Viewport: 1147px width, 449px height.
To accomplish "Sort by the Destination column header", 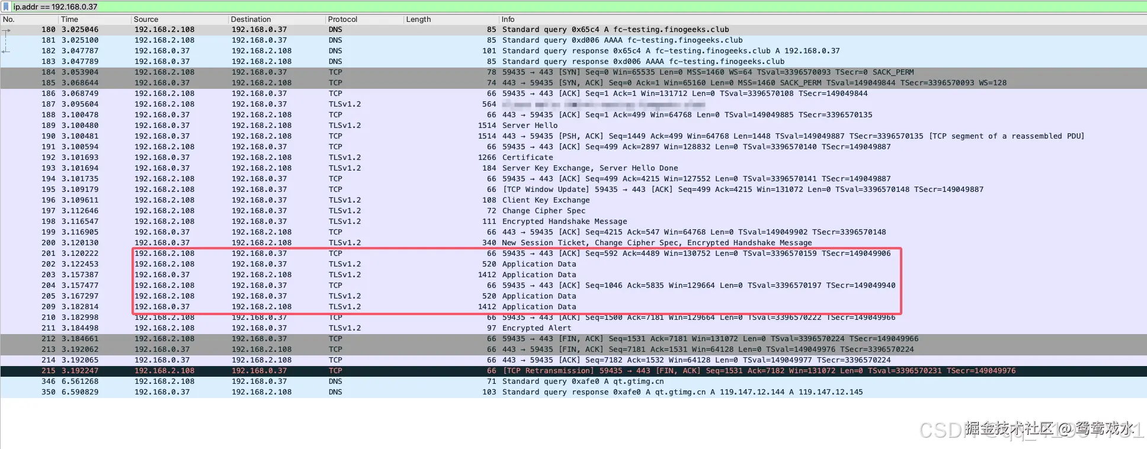I will tap(277, 20).
